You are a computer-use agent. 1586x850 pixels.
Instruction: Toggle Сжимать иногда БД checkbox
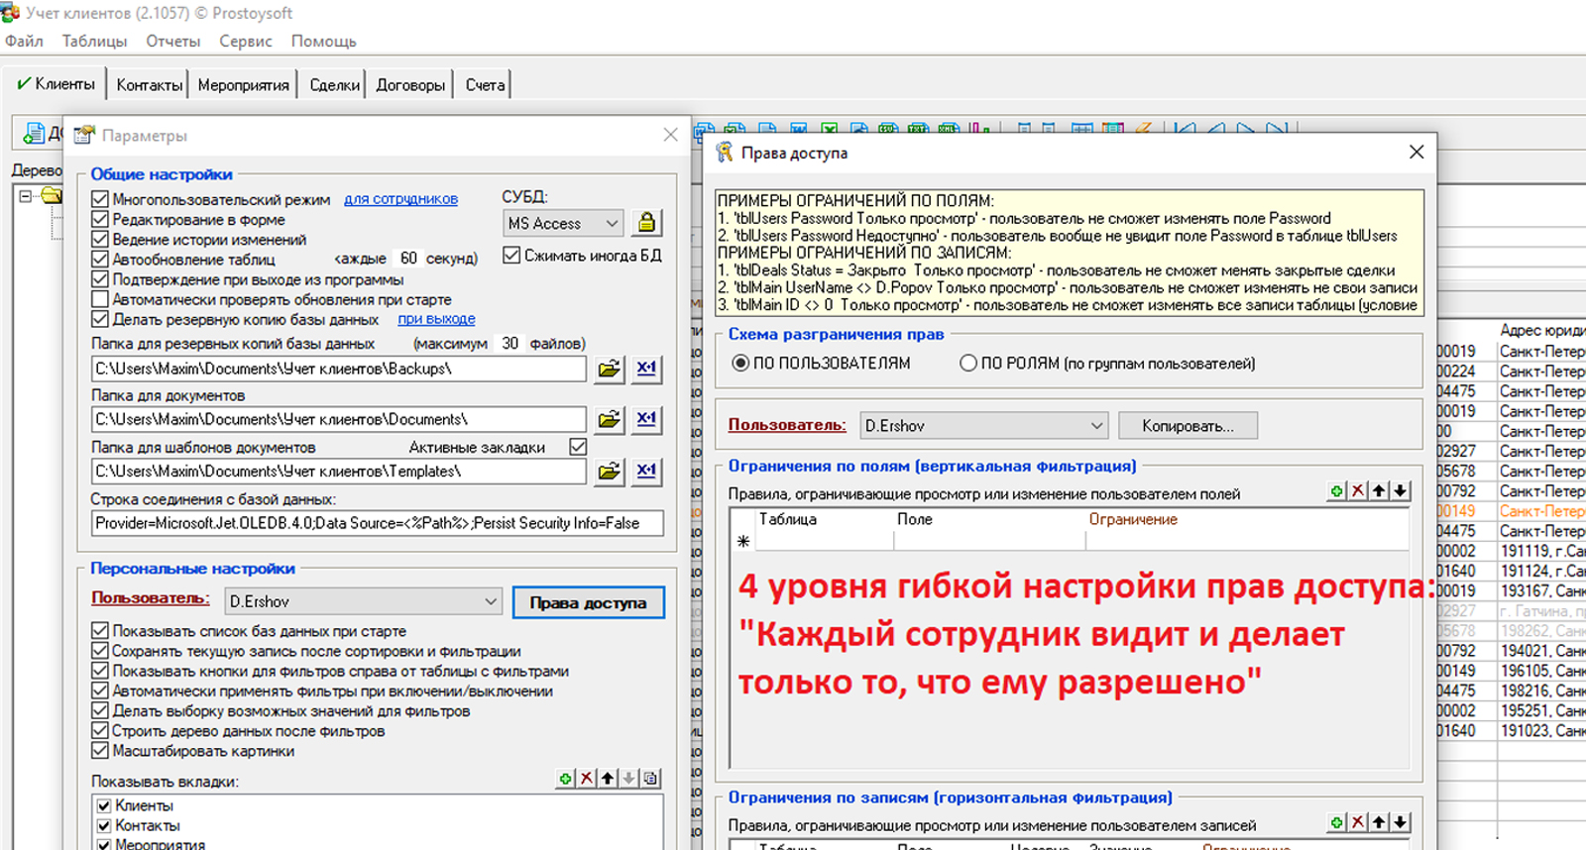pos(511,255)
